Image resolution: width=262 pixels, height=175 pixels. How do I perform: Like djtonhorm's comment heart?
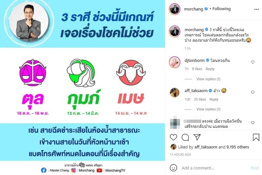click(253, 62)
